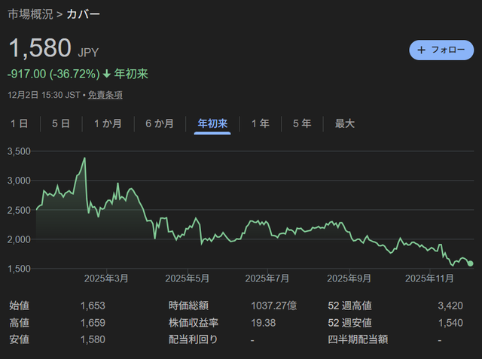Click the 配当利回り label
Viewport: 482px width, 359px height.
coord(193,339)
